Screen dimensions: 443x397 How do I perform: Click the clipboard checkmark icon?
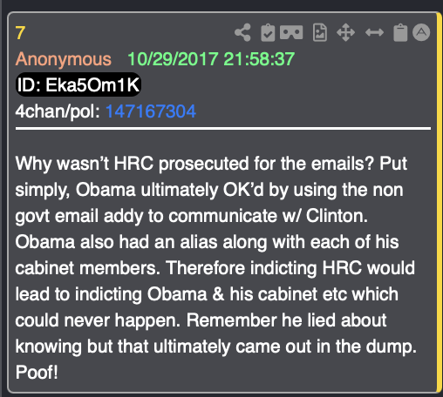(x=268, y=32)
